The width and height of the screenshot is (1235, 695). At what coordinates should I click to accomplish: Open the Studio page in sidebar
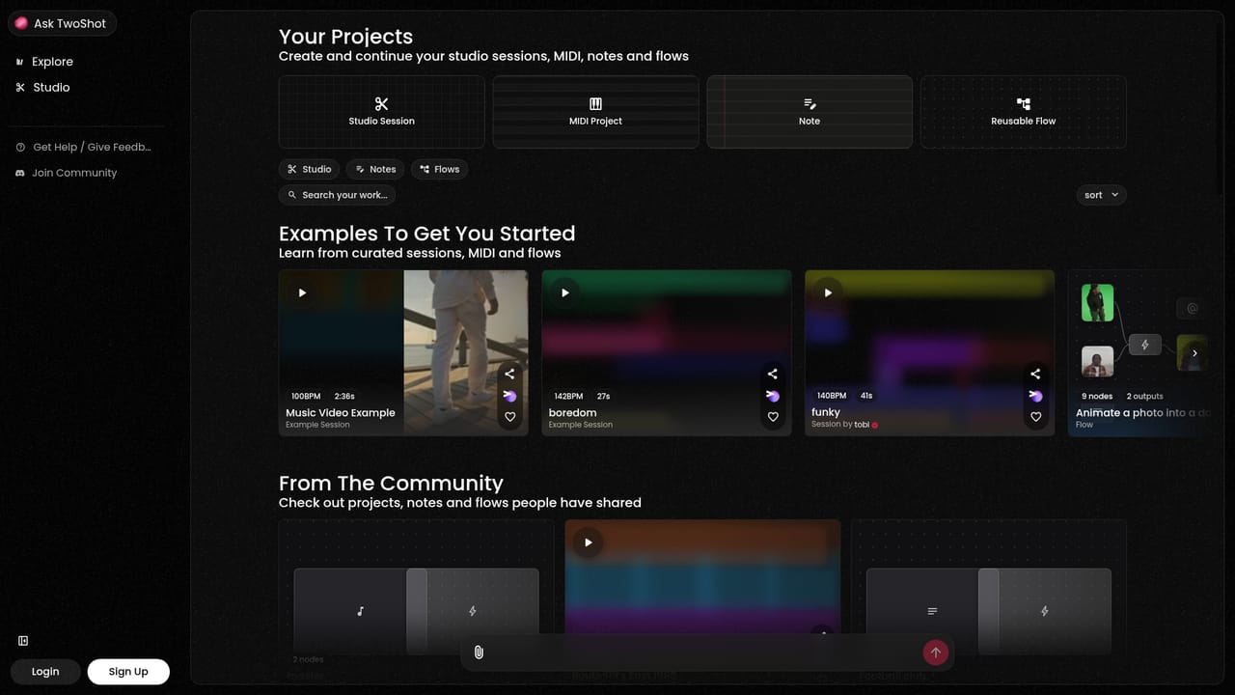pyautogui.click(x=43, y=88)
